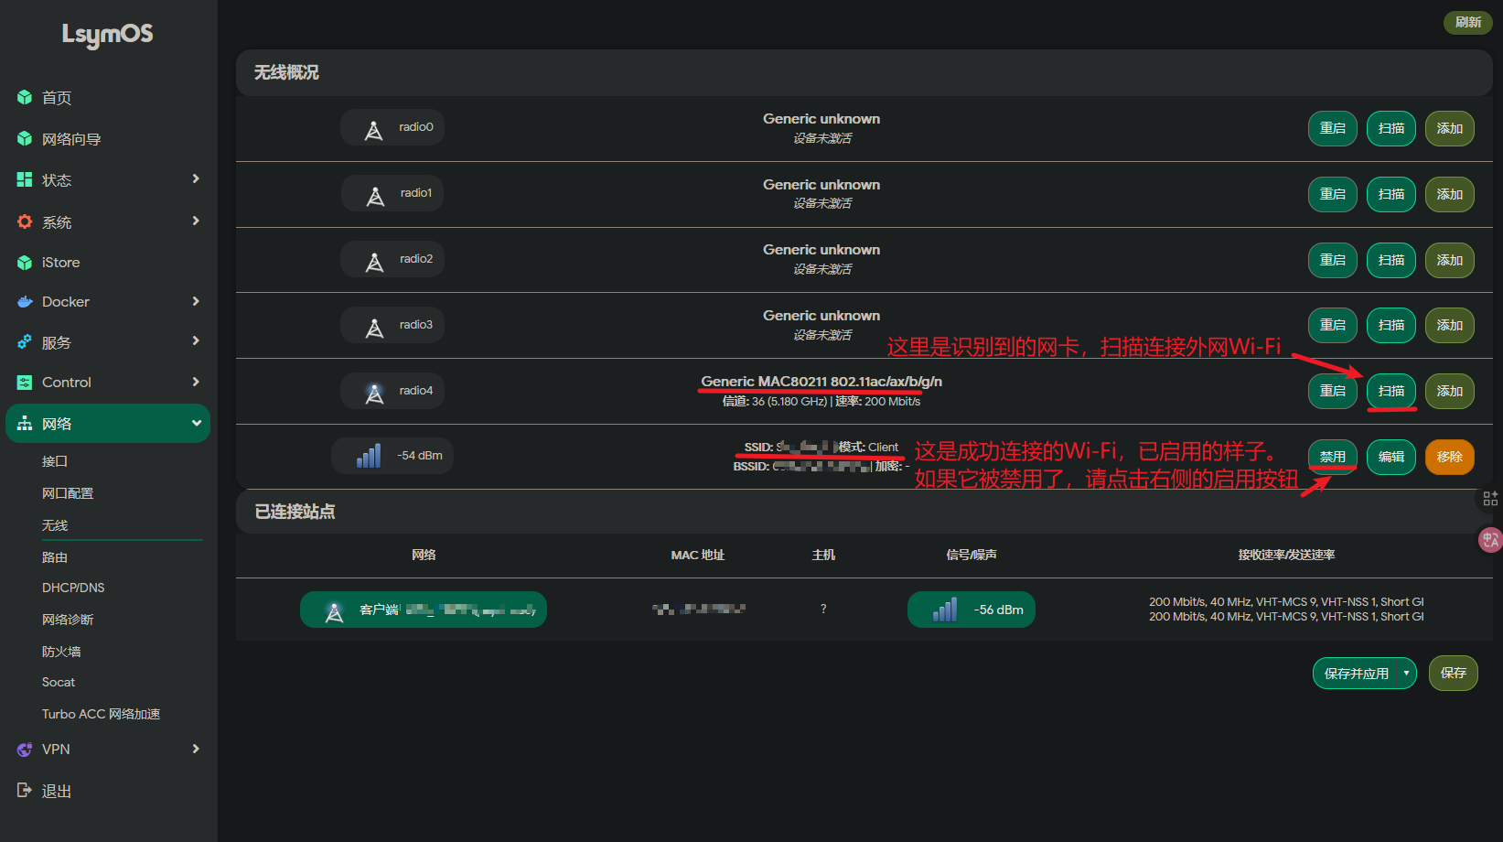Click the 刷新 refresh button

1467,22
